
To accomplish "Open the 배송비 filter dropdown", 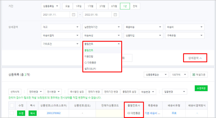I will (185, 27).
